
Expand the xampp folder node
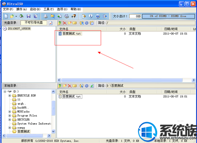9,128
